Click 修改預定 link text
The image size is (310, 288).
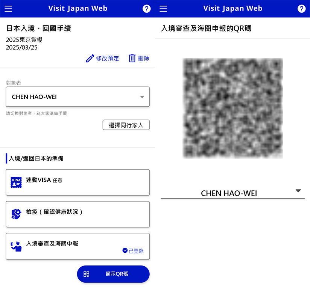[x=107, y=59]
